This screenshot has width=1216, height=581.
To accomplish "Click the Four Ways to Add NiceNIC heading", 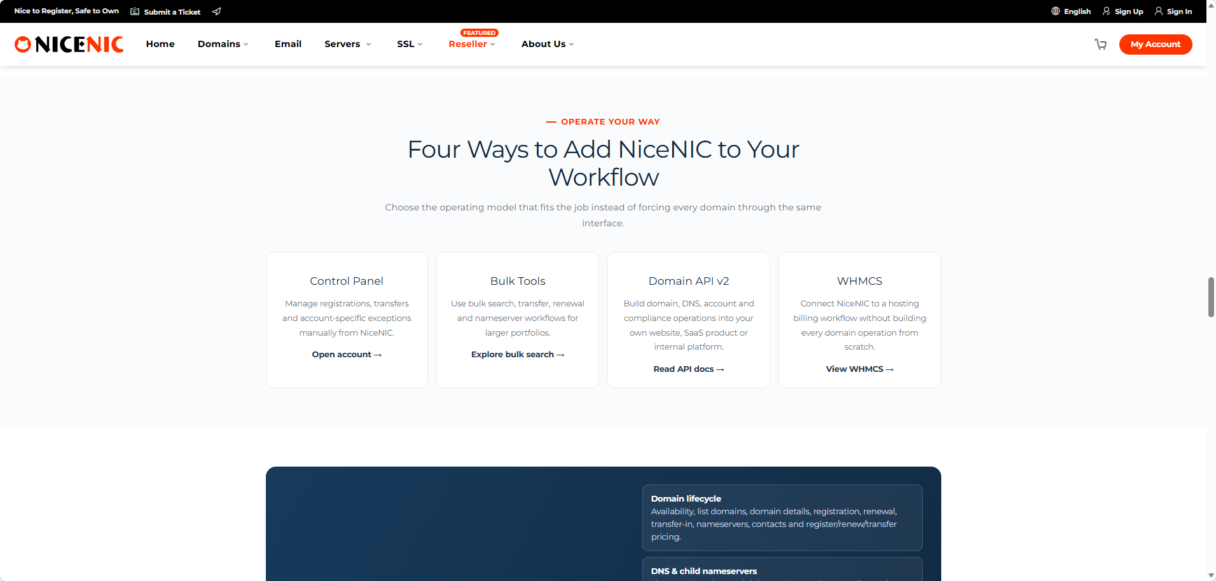I will (603, 163).
